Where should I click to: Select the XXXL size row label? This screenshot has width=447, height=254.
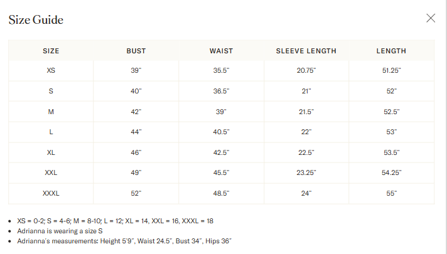point(51,193)
